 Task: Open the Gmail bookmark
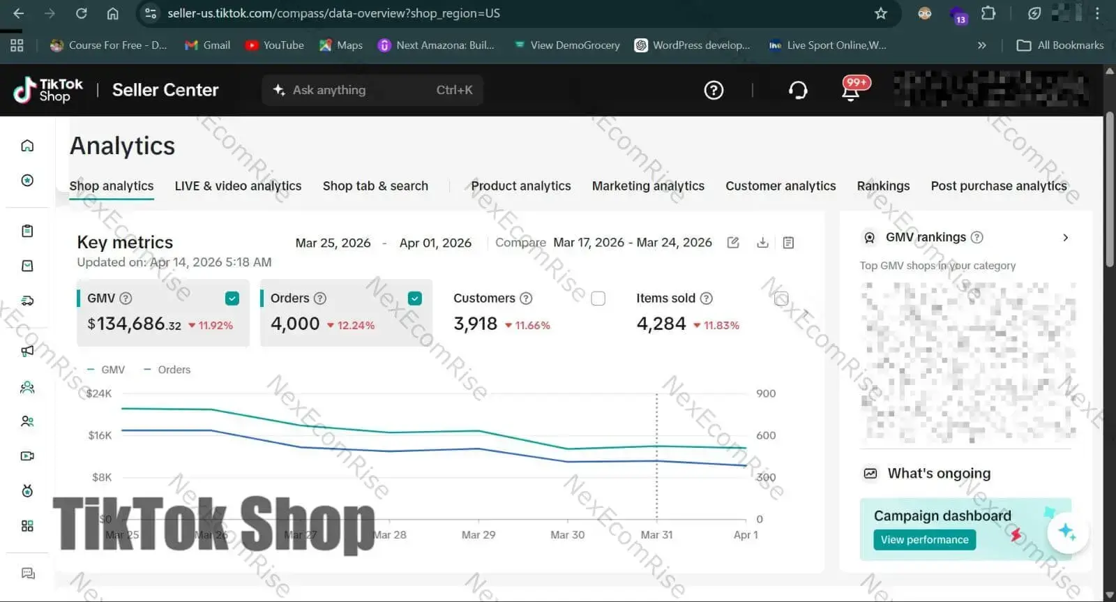coord(207,45)
